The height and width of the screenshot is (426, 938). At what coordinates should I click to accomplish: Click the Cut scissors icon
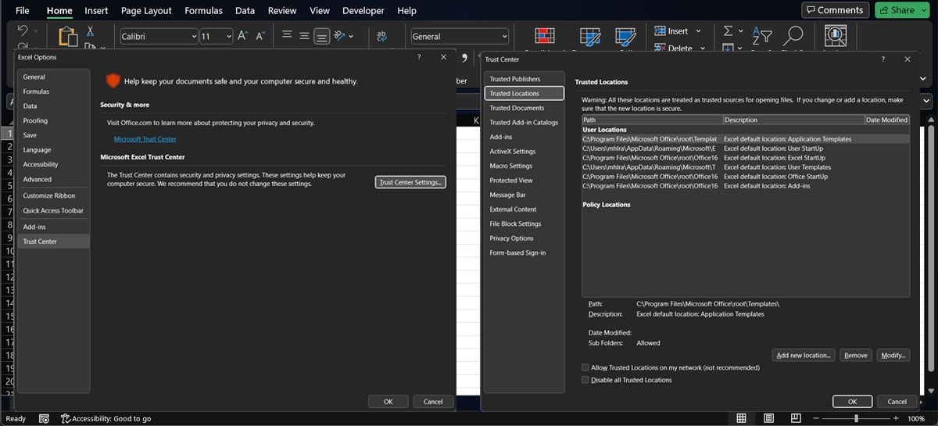click(x=91, y=31)
